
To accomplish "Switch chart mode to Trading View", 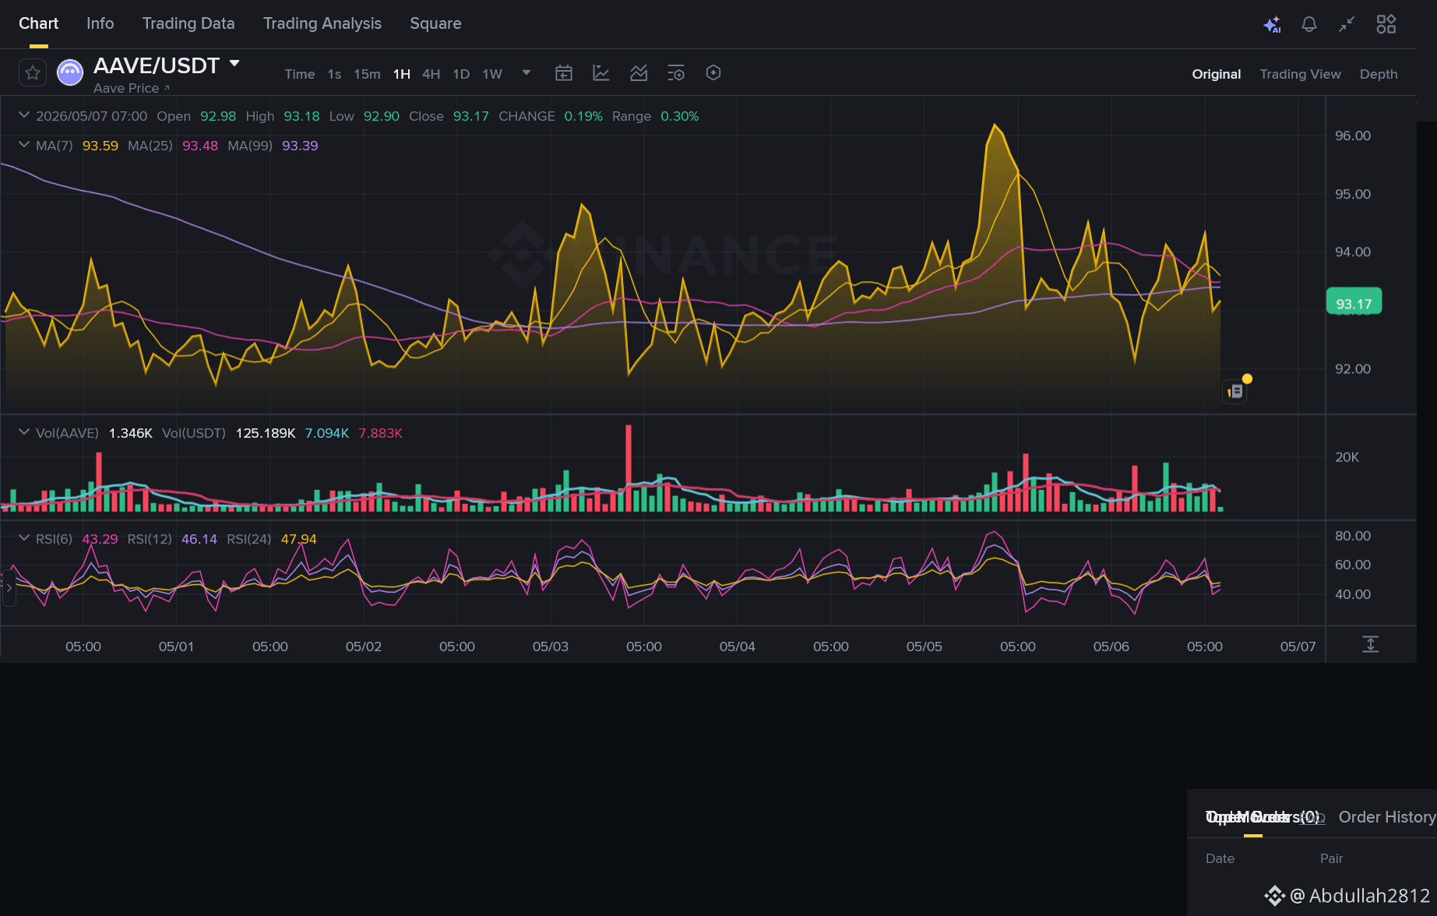I will pos(1300,74).
